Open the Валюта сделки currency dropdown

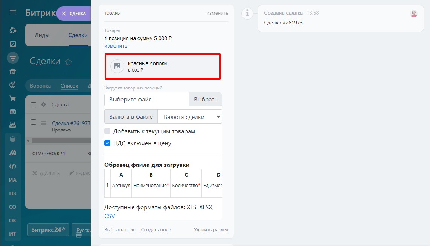click(190, 116)
